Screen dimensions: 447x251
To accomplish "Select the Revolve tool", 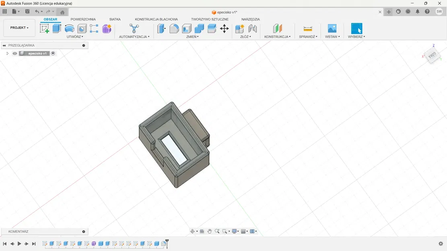I will pyautogui.click(x=69, y=29).
